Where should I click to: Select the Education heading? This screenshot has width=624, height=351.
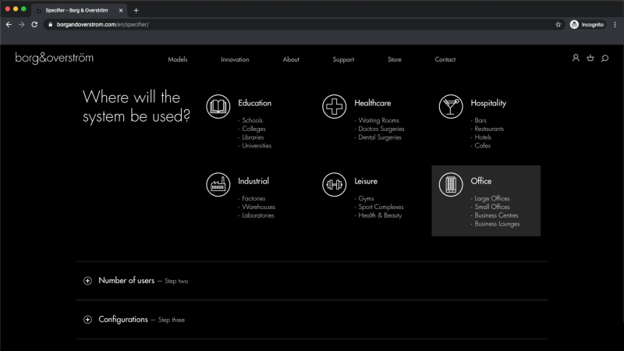pyautogui.click(x=255, y=103)
